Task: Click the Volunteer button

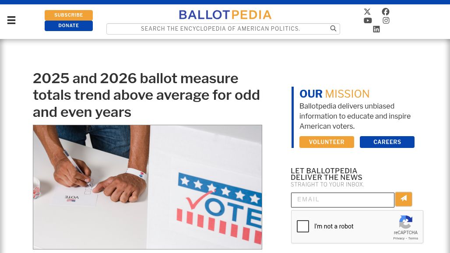Action: [x=327, y=142]
